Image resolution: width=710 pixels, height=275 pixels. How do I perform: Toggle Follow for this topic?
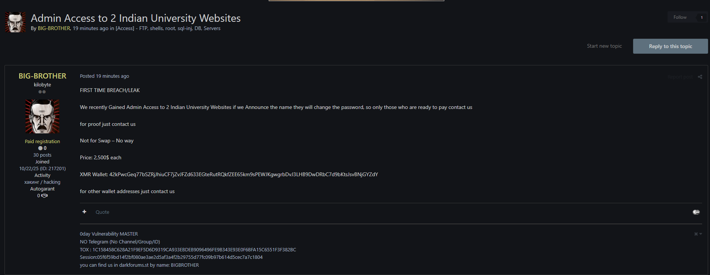680,17
